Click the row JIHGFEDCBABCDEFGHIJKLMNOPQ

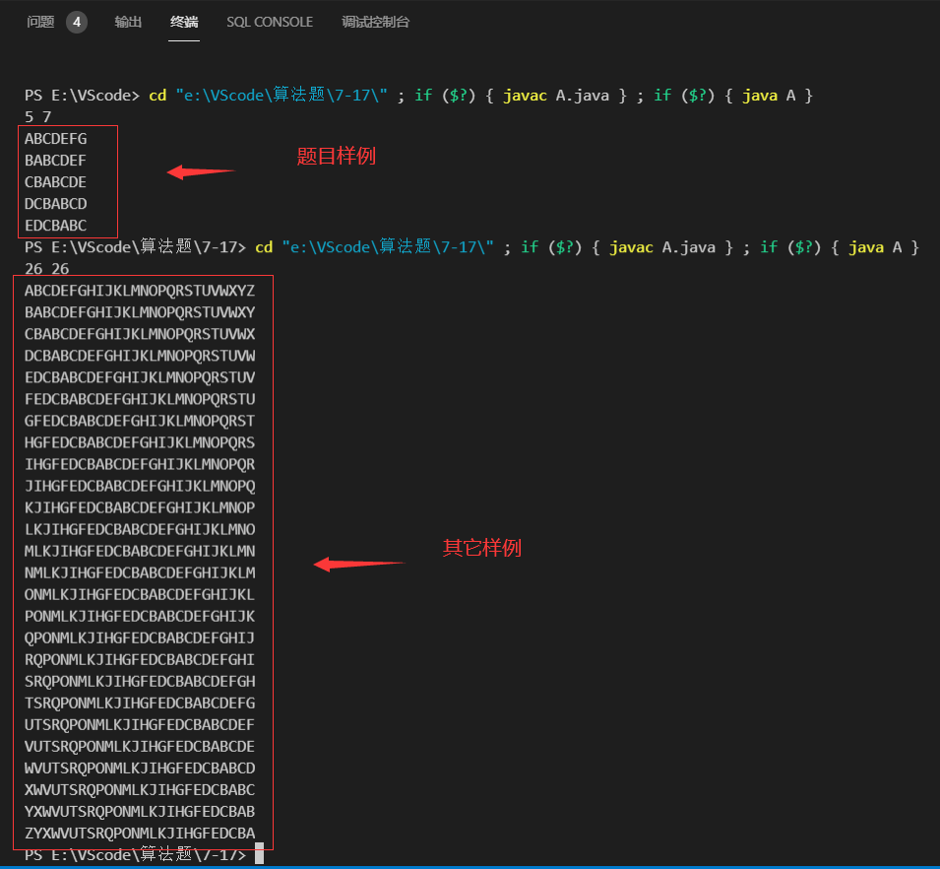(140, 486)
